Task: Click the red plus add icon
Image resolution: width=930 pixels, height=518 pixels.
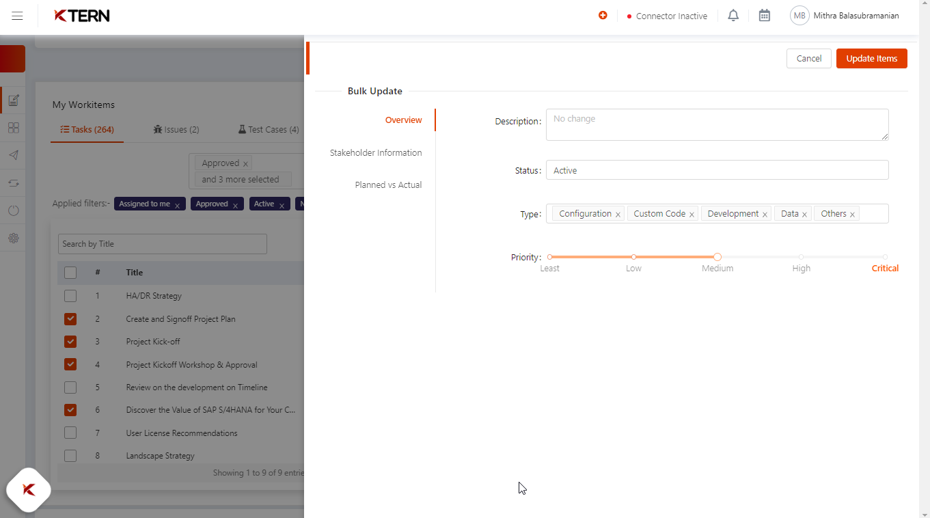Action: click(603, 15)
